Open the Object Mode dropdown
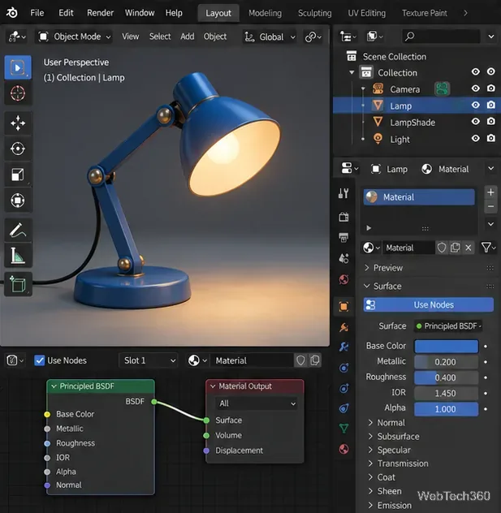 coord(74,37)
